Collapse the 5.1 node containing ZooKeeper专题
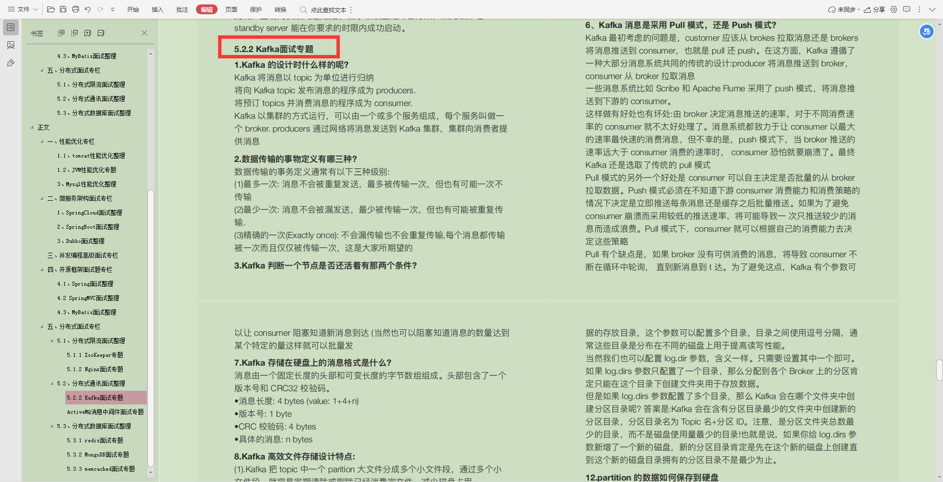This screenshot has width=943, height=482. [52, 341]
